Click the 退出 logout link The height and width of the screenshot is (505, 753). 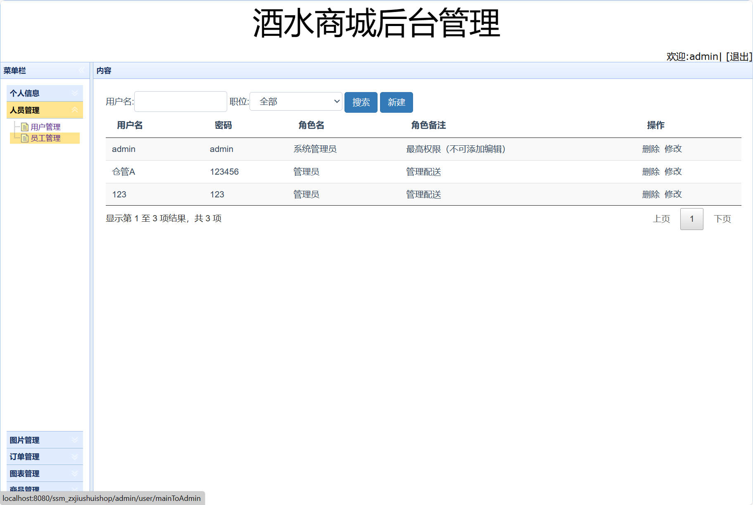coord(739,57)
